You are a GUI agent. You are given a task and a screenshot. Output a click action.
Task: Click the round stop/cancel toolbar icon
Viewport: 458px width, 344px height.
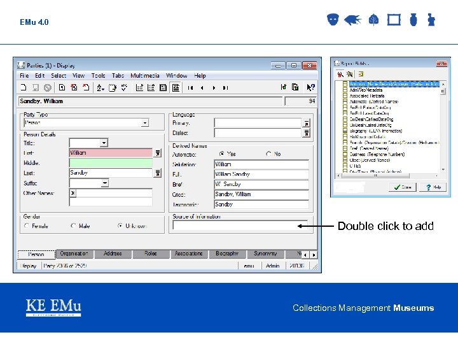tap(47, 87)
